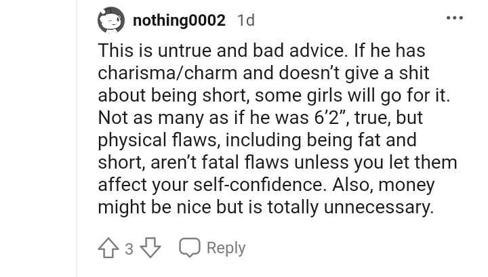Open the nothing0002 username profile link
Image resolution: width=488 pixels, height=277 pixels.
[179, 20]
